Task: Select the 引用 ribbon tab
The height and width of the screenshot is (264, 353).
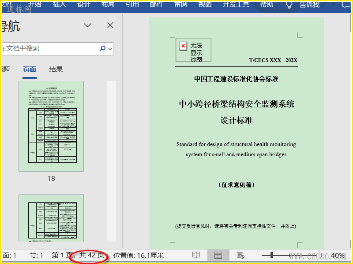Action: click(132, 4)
